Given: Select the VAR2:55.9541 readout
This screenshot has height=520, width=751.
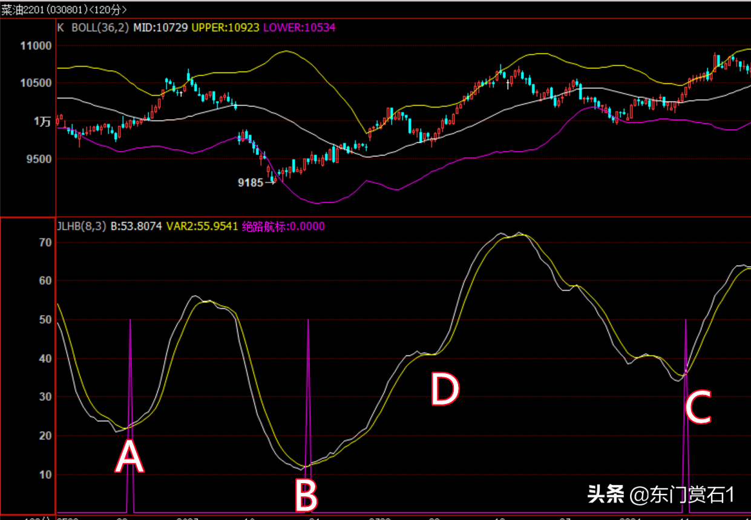Looking at the screenshot, I should tap(202, 226).
